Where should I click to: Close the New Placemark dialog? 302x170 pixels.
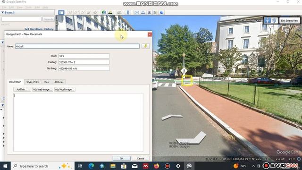click(x=150, y=34)
